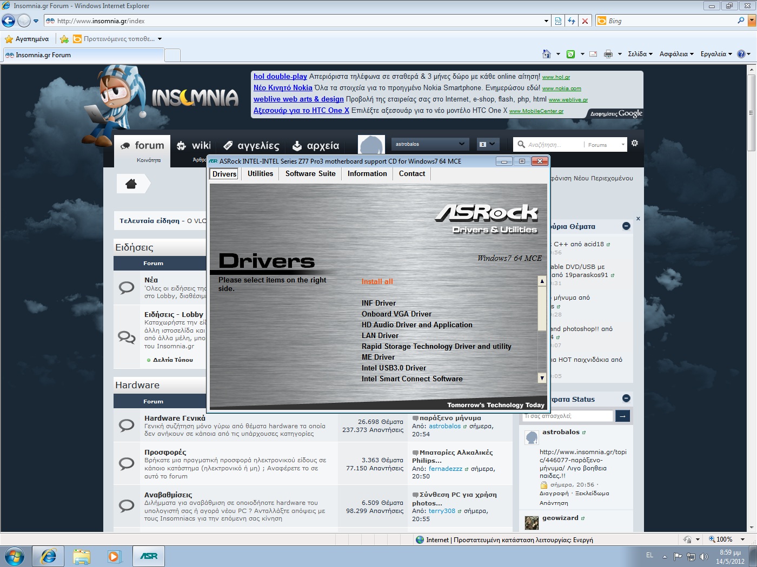This screenshot has height=567, width=757.
Task: Collapse the sidebar topics block with minus icon
Action: click(626, 226)
